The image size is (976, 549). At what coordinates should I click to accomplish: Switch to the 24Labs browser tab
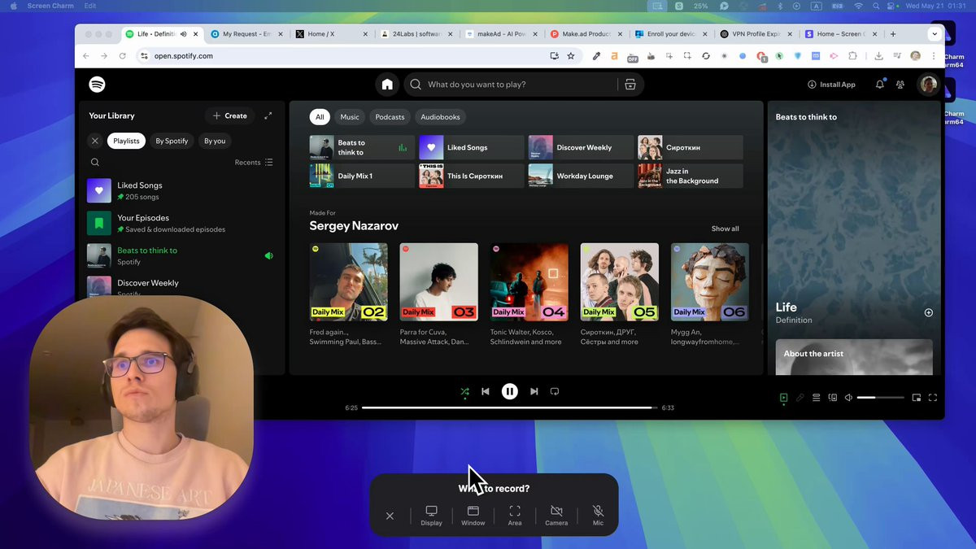point(415,34)
